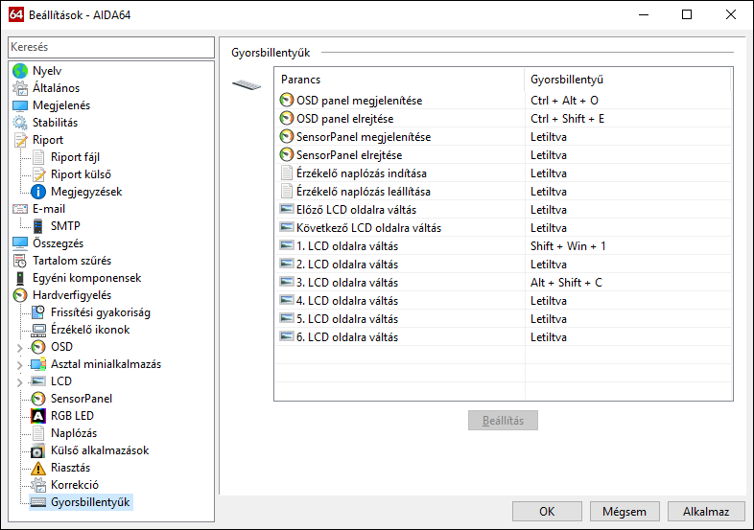The width and height of the screenshot is (754, 530).
Task: Open the Naplózás settings page
Action: (x=73, y=433)
